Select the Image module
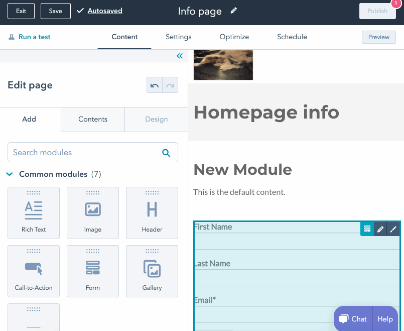This screenshot has height=331, width=404. [92, 212]
